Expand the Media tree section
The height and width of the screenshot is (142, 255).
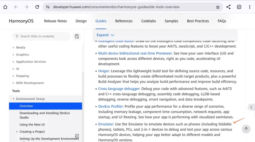coord(13,48)
